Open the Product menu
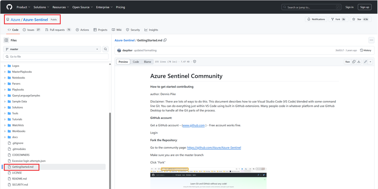Viewport: 378px width, 189px height. coord(23,7)
